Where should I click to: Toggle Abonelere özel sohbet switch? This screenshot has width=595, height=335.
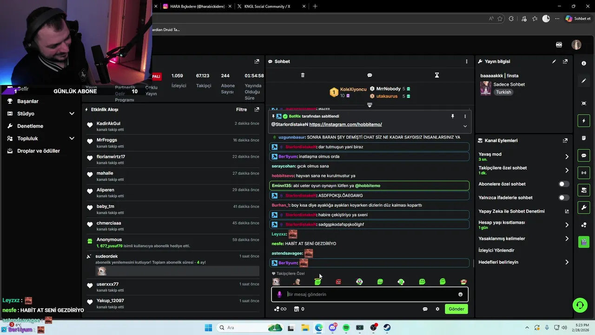(563, 184)
